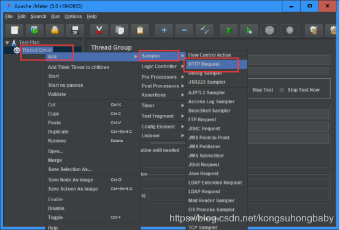340x230 pixels.
Task: Choose LDAP Extended Request sampler
Action: point(217,183)
